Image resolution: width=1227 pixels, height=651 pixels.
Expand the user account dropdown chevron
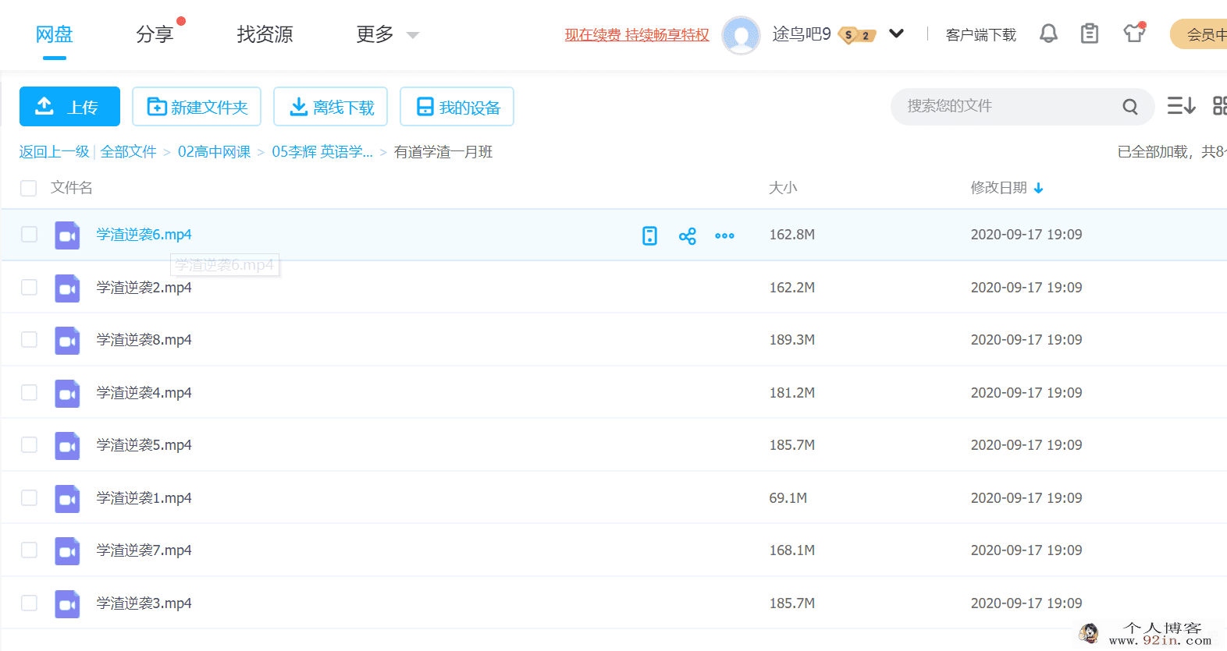897,34
